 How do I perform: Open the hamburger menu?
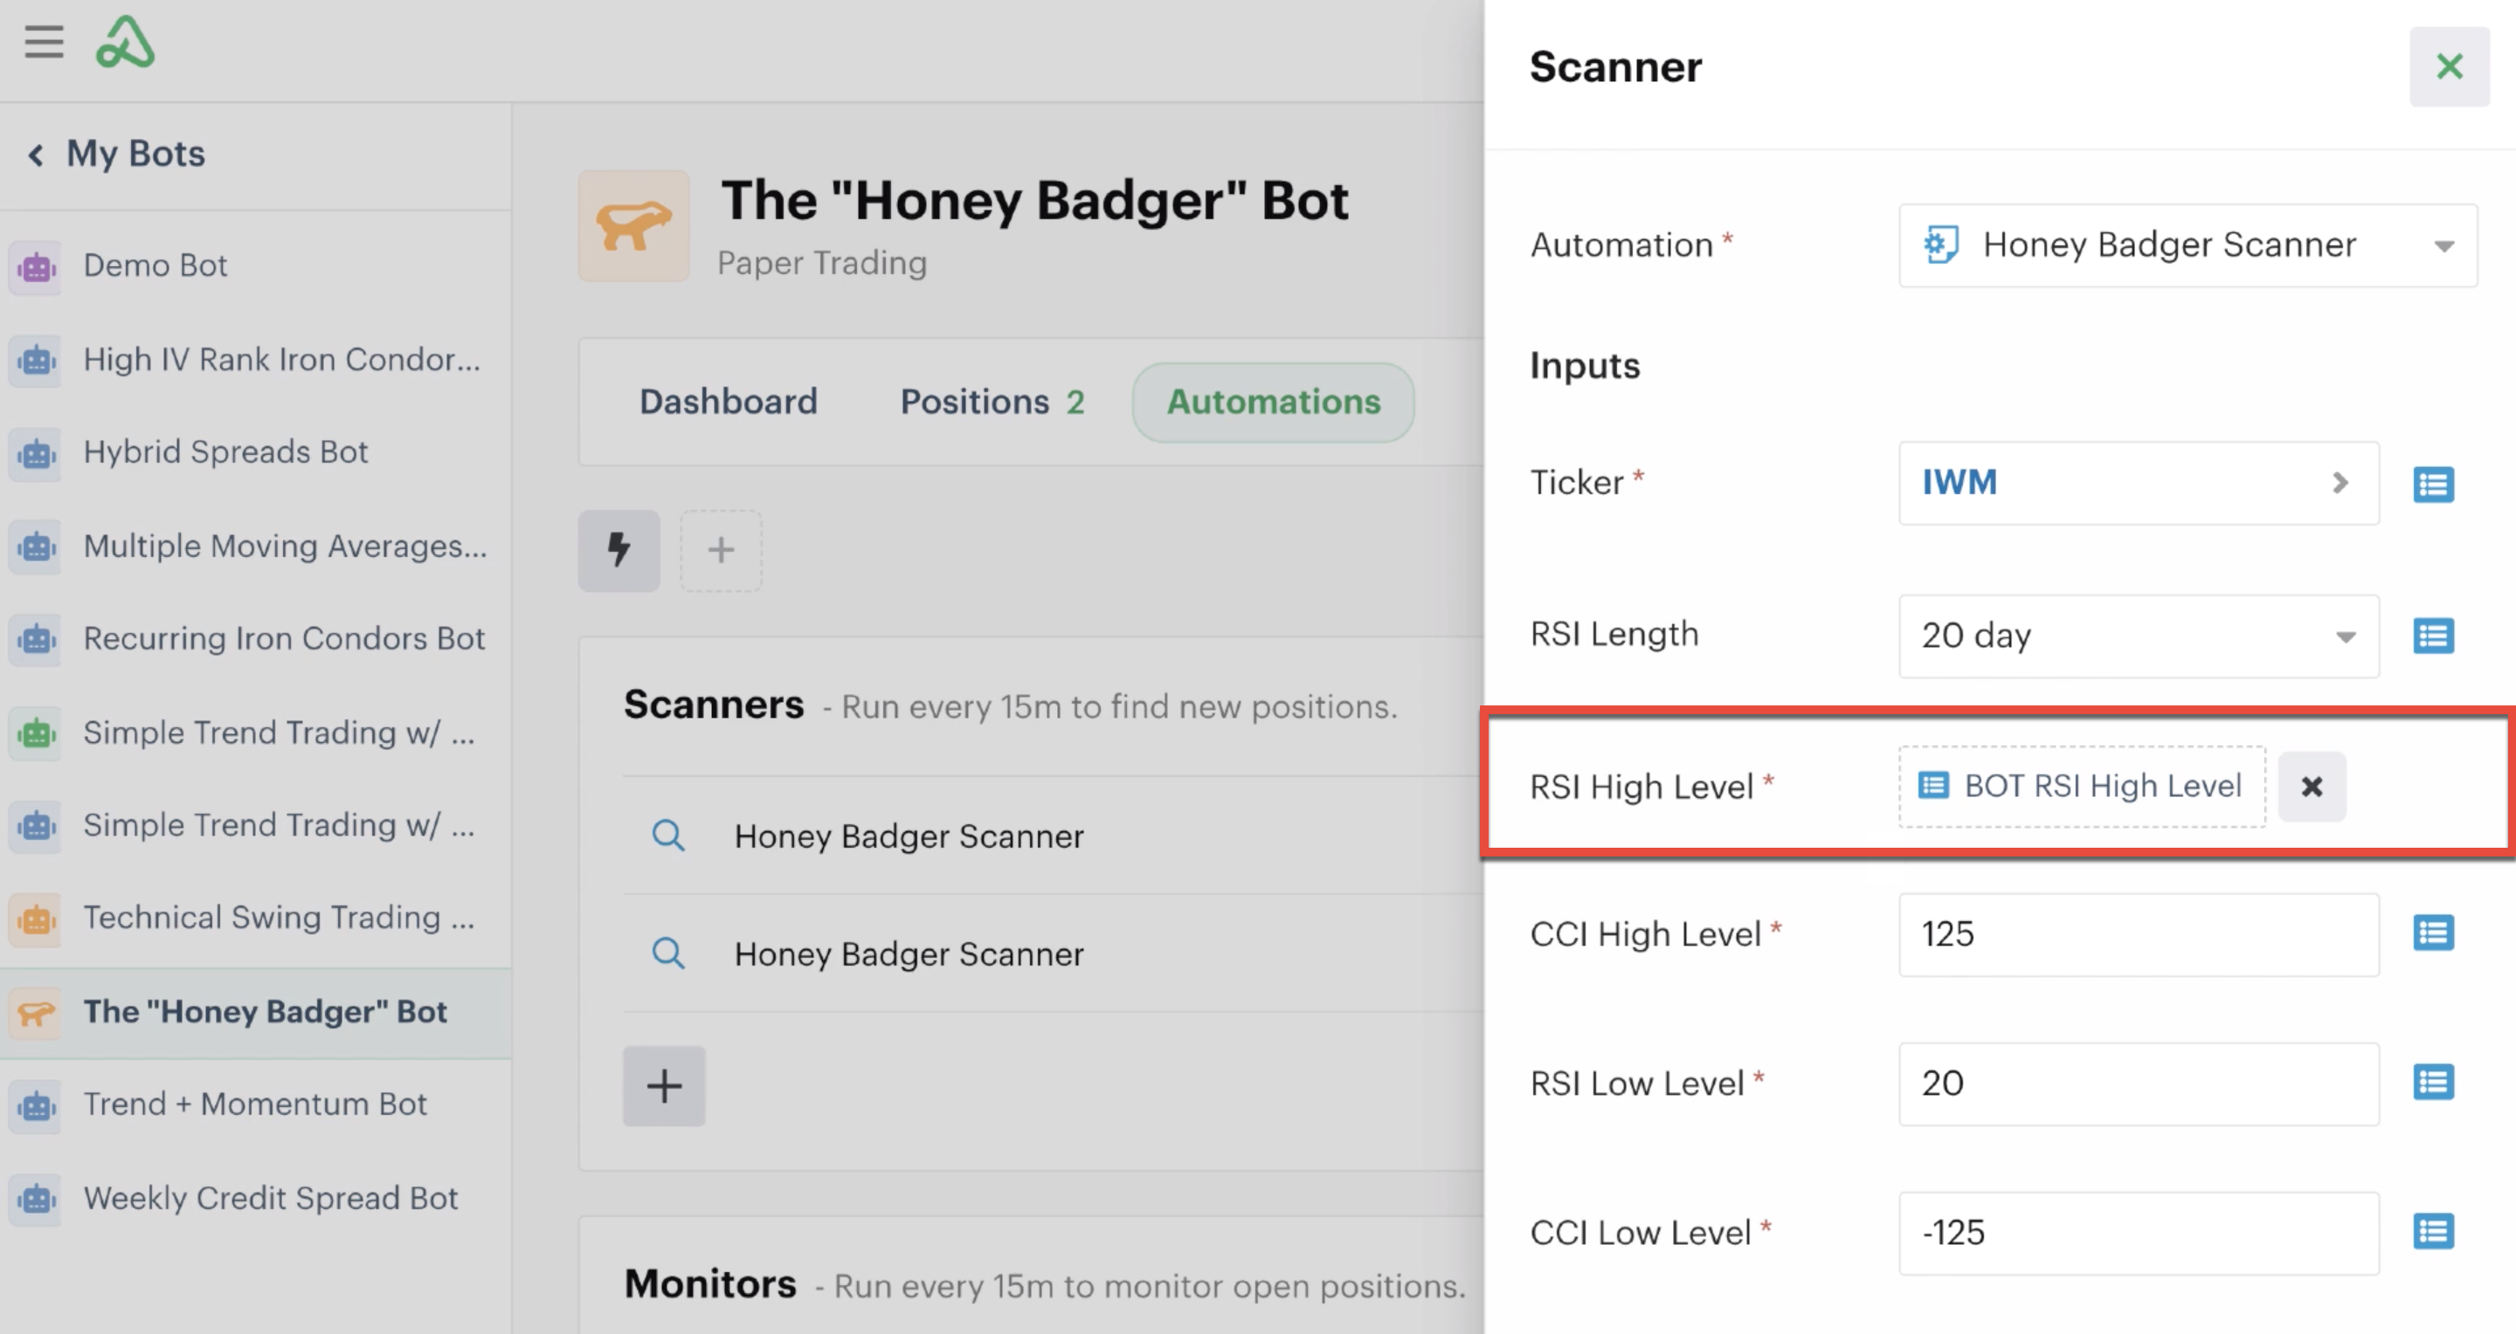pos(44,42)
